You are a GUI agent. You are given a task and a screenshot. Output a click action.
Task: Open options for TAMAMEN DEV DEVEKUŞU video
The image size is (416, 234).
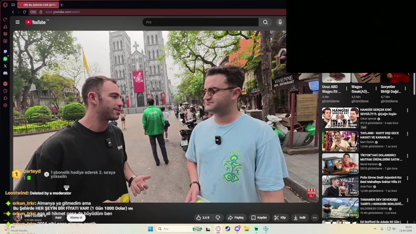coord(407,200)
